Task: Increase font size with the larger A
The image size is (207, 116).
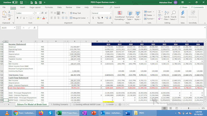Action: coord(43,13)
